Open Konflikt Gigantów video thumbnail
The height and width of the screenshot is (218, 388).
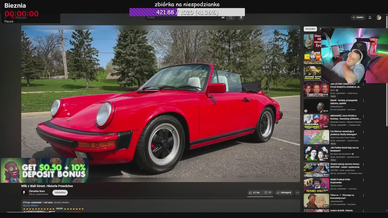313,58
